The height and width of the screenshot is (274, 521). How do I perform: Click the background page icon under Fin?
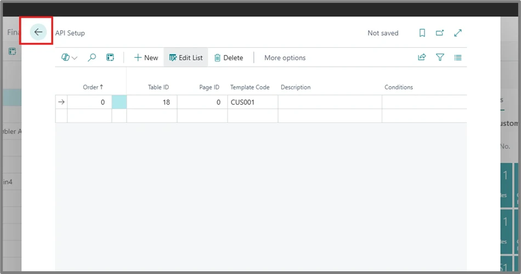[12, 51]
